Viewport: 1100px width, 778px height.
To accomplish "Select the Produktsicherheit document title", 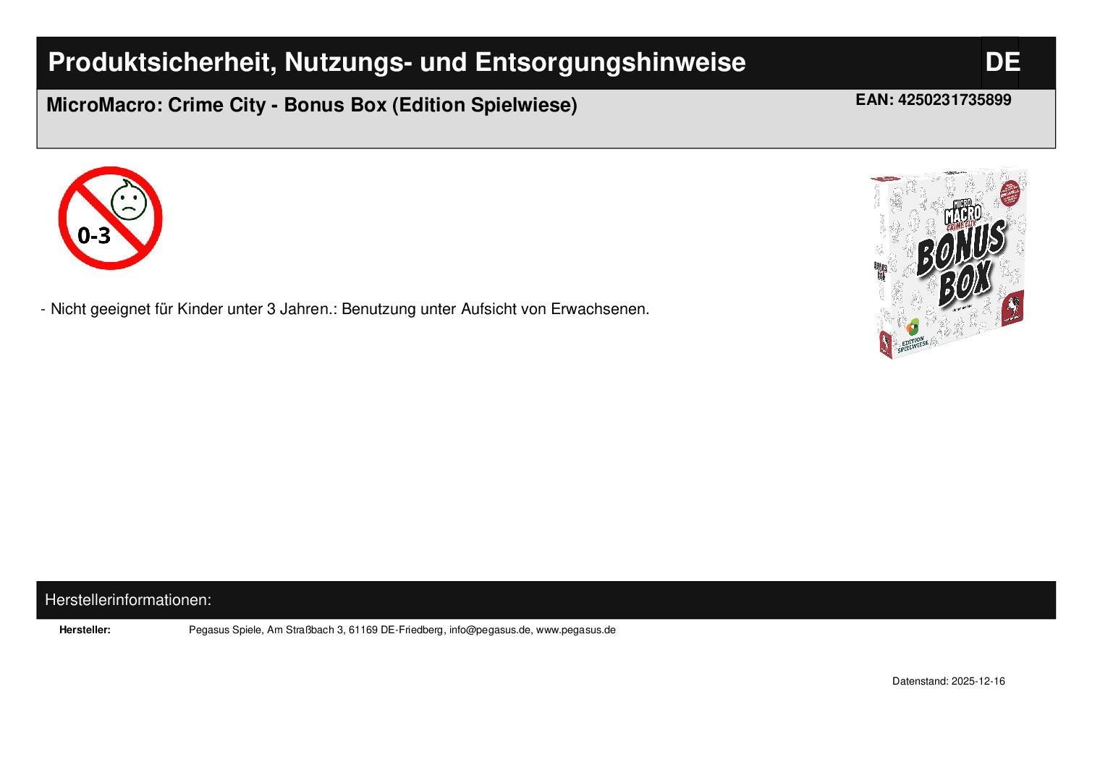I will point(397,63).
